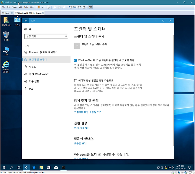
Task: Select USB in the sidebar
Action: click(46, 89)
